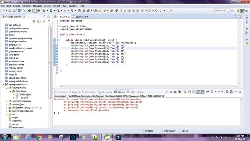Click the Back navigation arrow in toolbar
Screen dimensions: 250x141
(161, 11)
